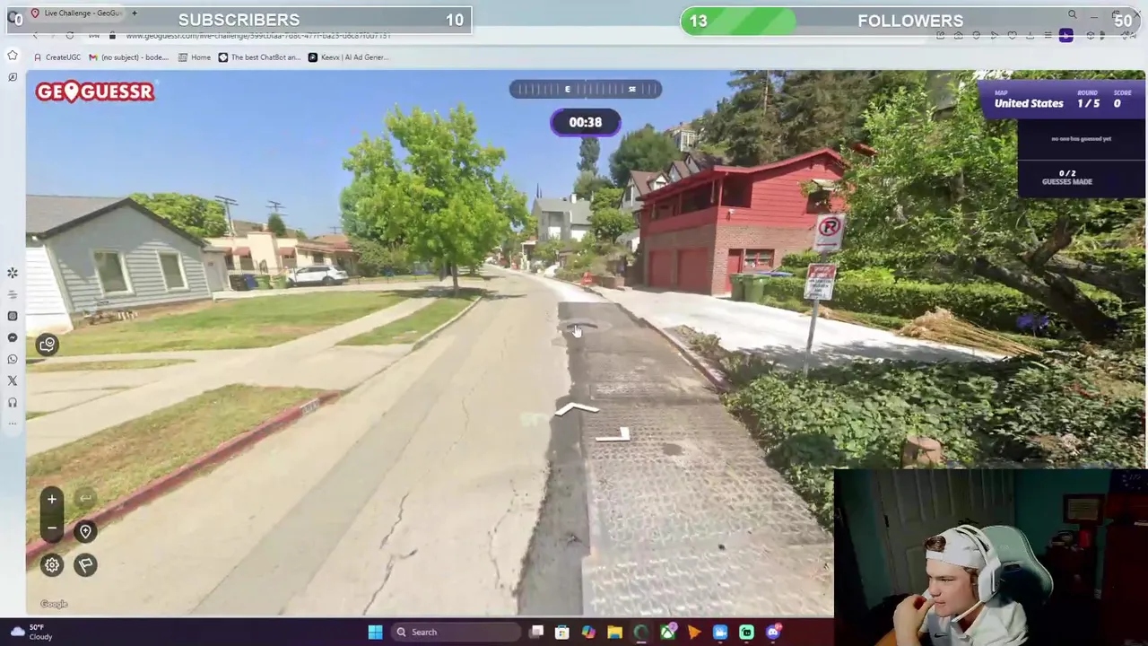The width and height of the screenshot is (1148, 646).
Task: Click the undo move arrow button
Action: point(85,499)
